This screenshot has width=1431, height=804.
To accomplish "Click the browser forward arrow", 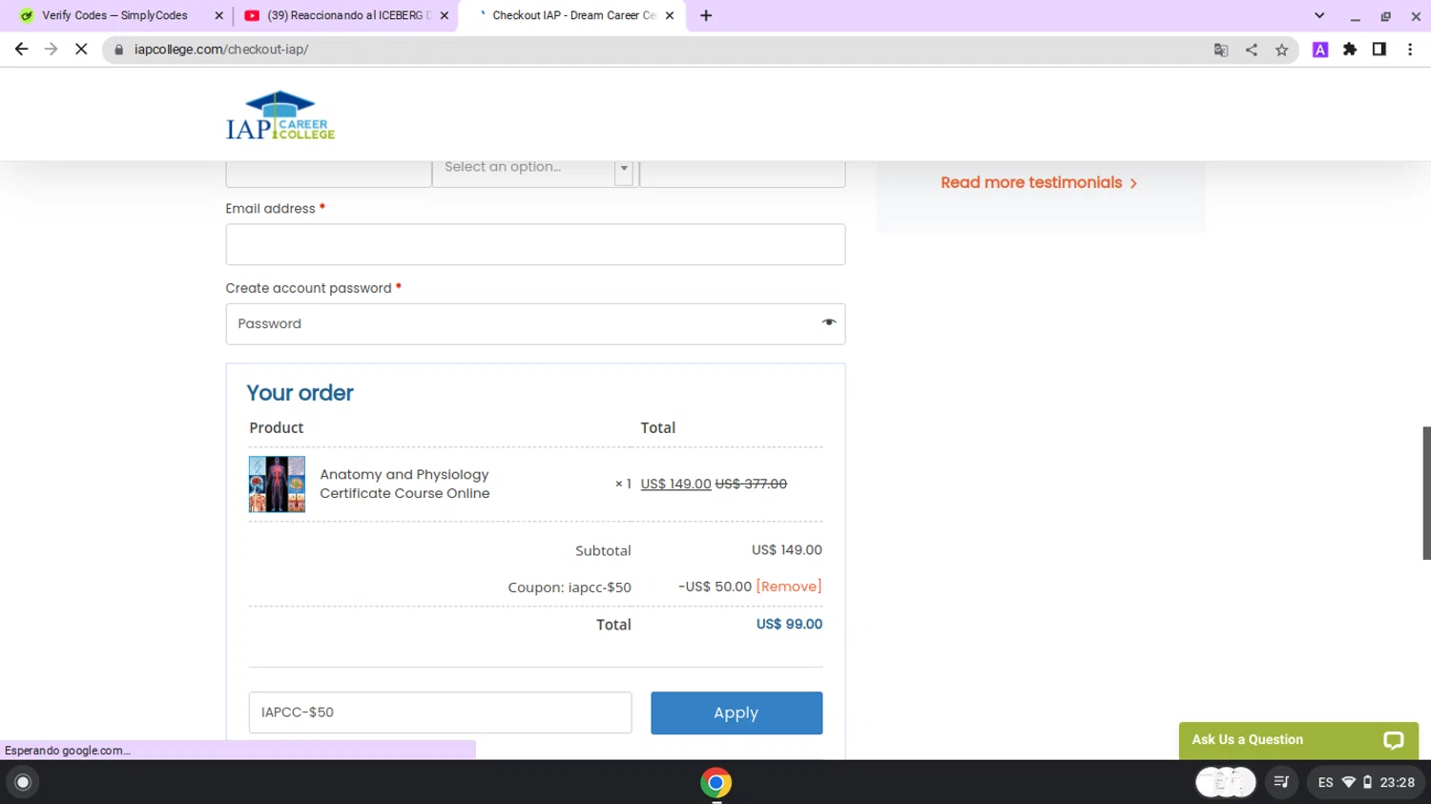I will [51, 50].
